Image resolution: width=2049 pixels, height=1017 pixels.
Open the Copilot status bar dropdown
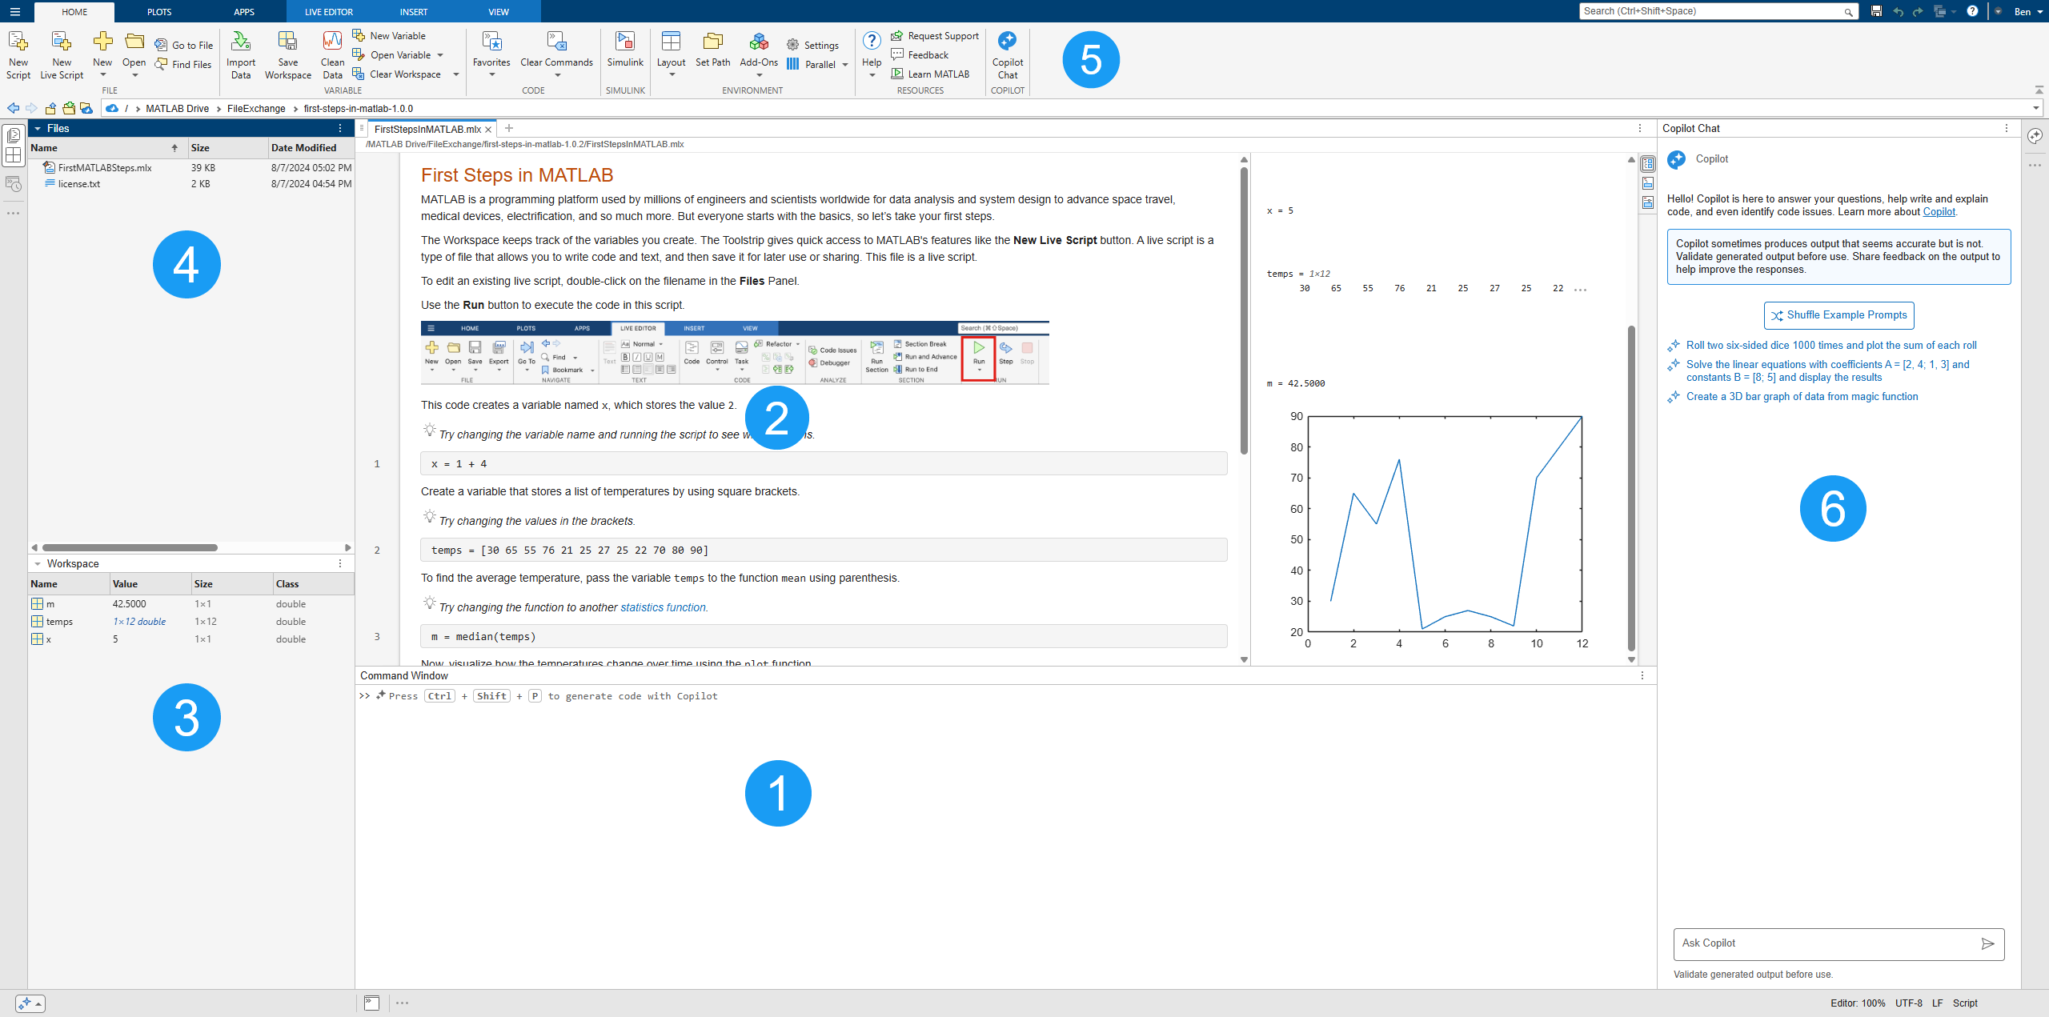[30, 1003]
